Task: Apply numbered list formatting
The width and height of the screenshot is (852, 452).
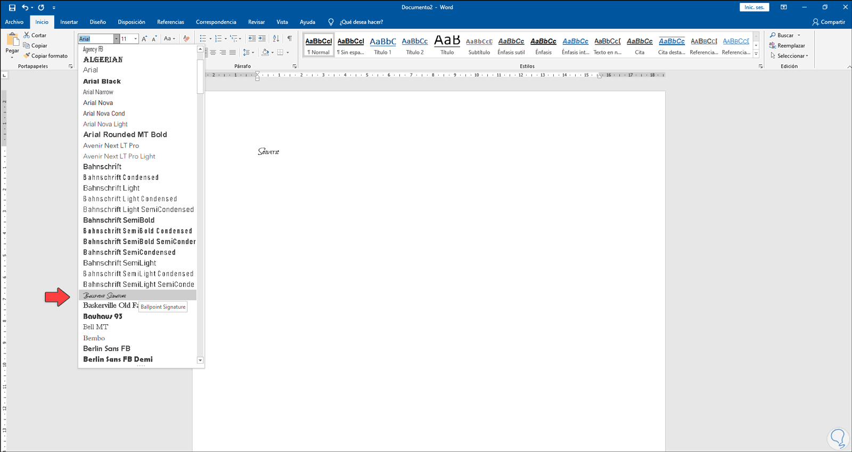Action: pos(218,38)
